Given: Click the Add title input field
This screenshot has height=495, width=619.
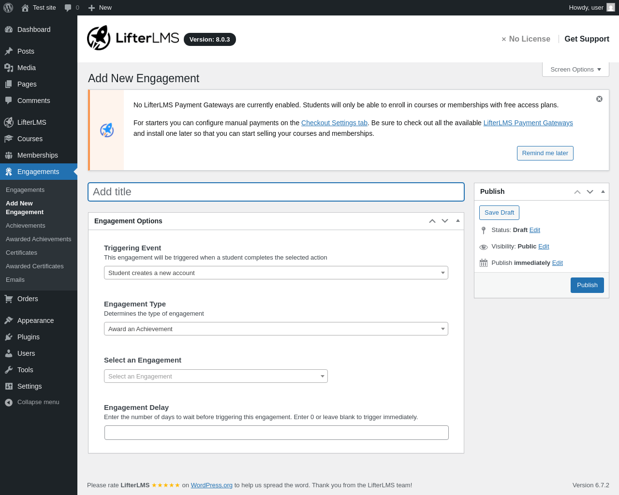Looking at the screenshot, I should (x=276, y=192).
